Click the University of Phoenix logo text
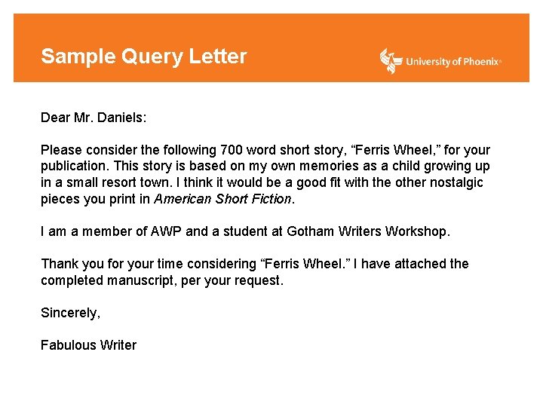The height and width of the screenshot is (407, 543). click(x=454, y=62)
